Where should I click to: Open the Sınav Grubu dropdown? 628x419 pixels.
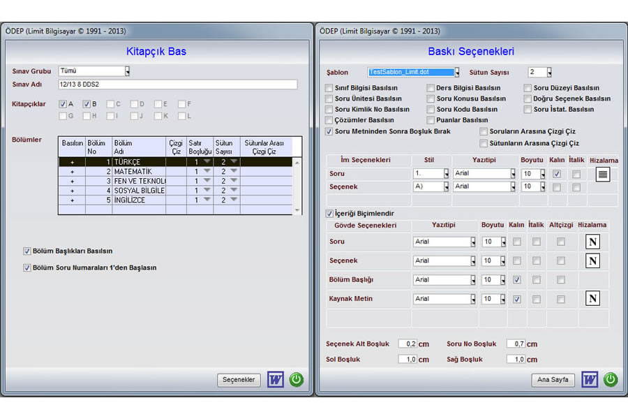127,71
